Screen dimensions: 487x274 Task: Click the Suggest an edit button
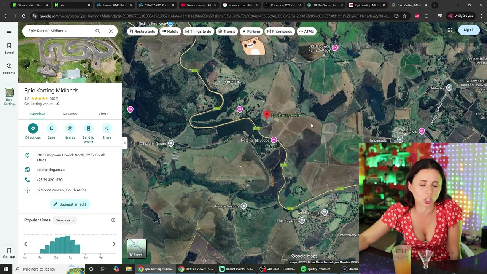[x=70, y=204]
